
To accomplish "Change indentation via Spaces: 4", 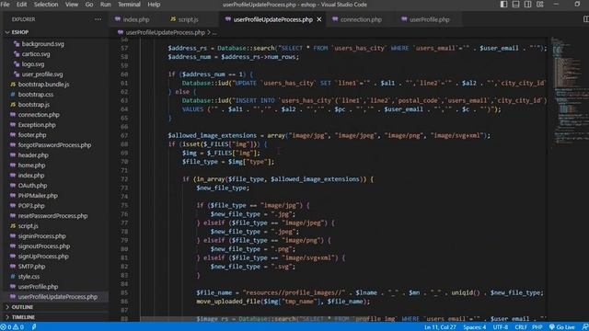I will coord(475,327).
